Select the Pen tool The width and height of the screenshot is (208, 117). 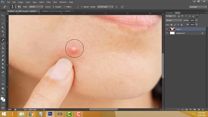3,72
